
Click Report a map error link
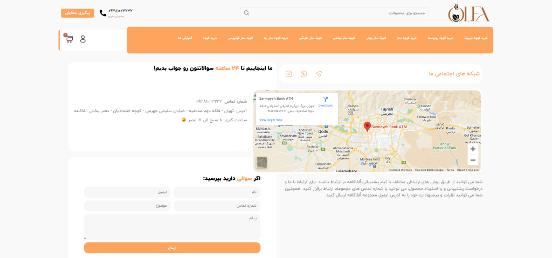tap(468, 170)
